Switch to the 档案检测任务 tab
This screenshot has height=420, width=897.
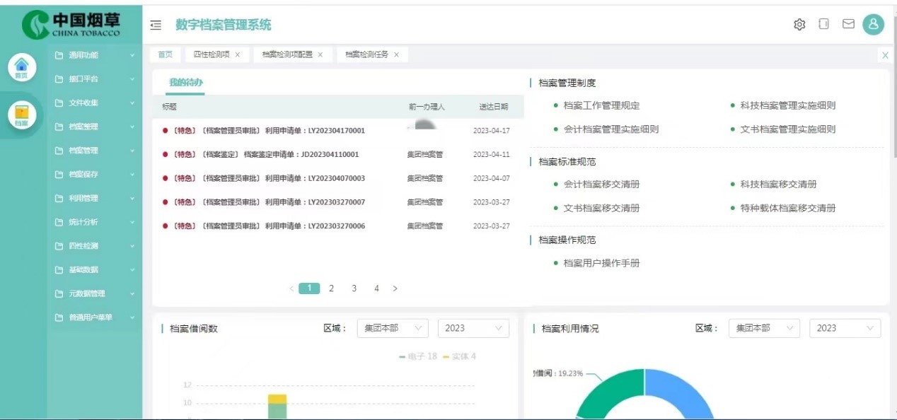(366, 54)
